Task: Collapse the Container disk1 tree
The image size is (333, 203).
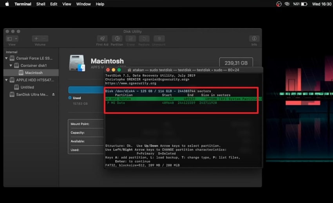Action: click(11, 66)
